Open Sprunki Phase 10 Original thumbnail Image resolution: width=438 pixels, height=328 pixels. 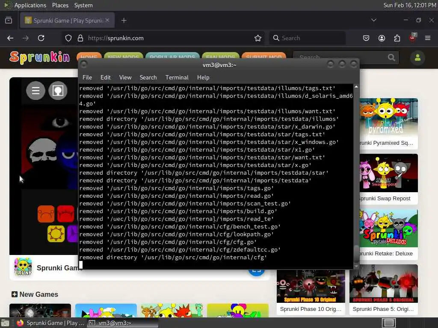click(311, 286)
